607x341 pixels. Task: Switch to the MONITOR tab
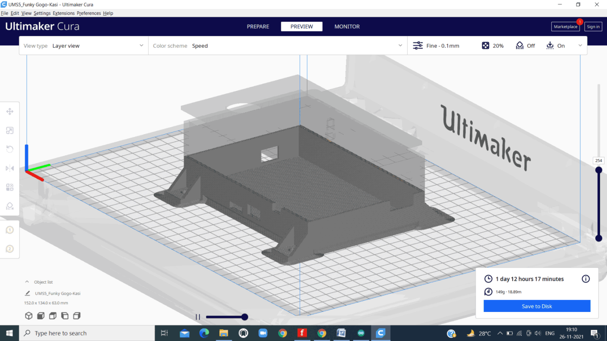[x=347, y=26]
